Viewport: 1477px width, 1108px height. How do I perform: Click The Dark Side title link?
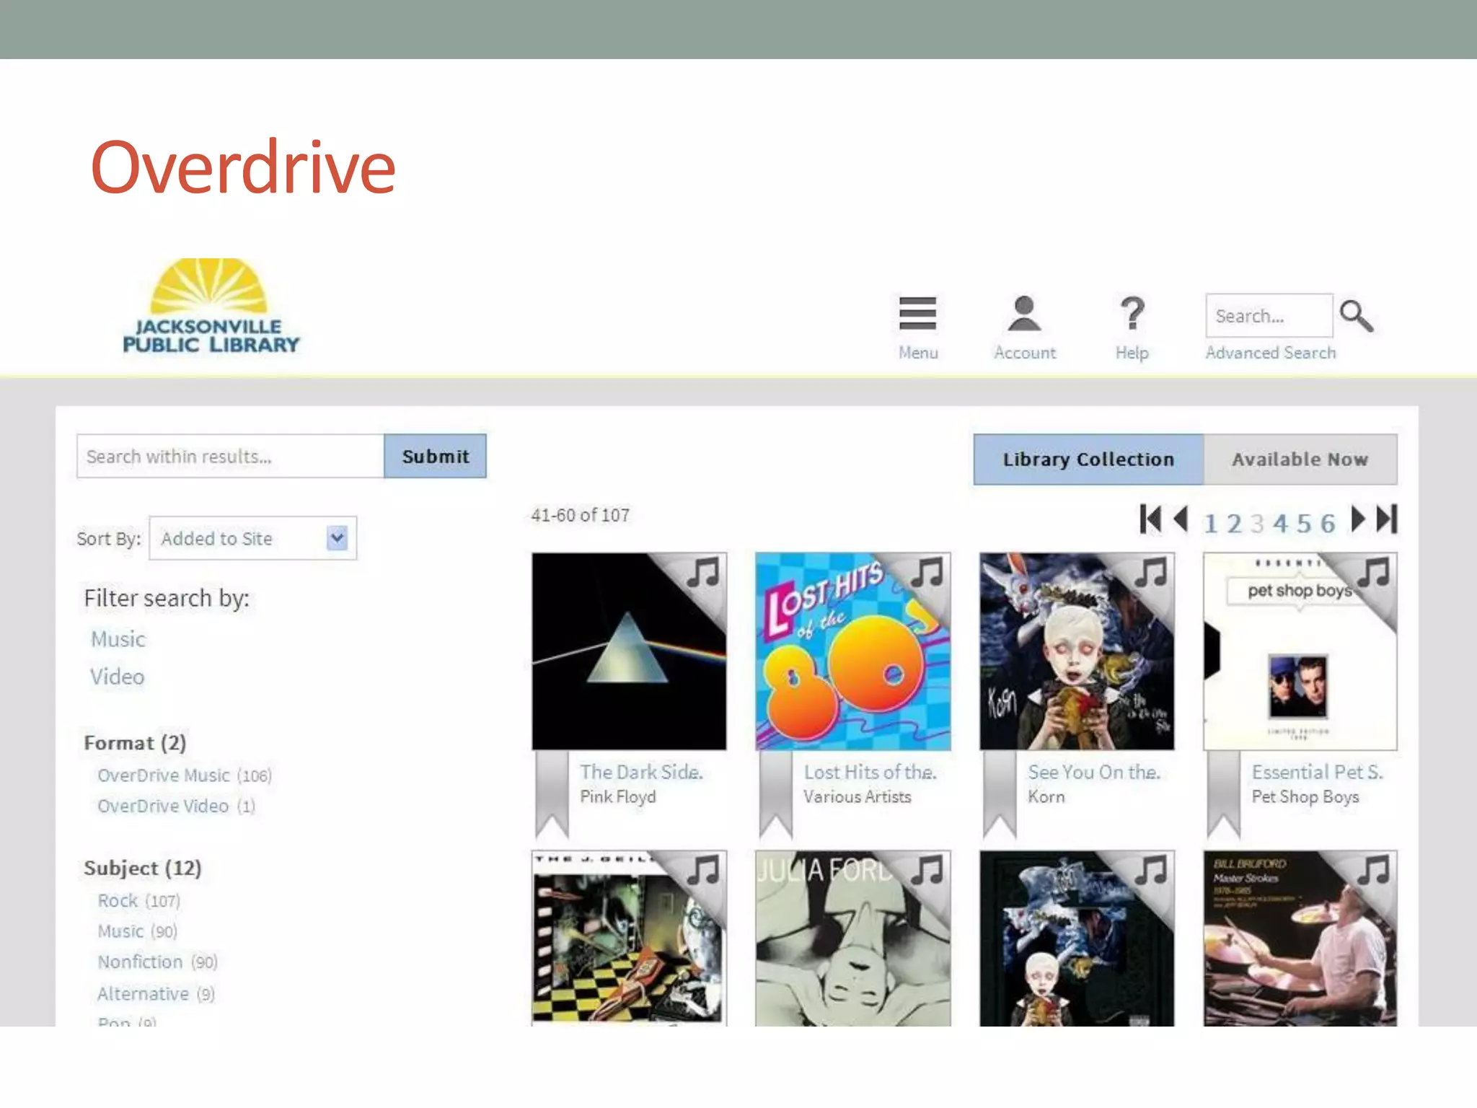click(641, 772)
